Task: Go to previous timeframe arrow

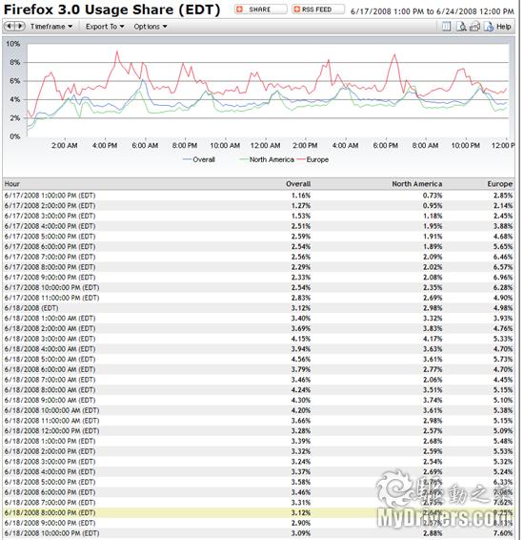Action: pyautogui.click(x=10, y=26)
